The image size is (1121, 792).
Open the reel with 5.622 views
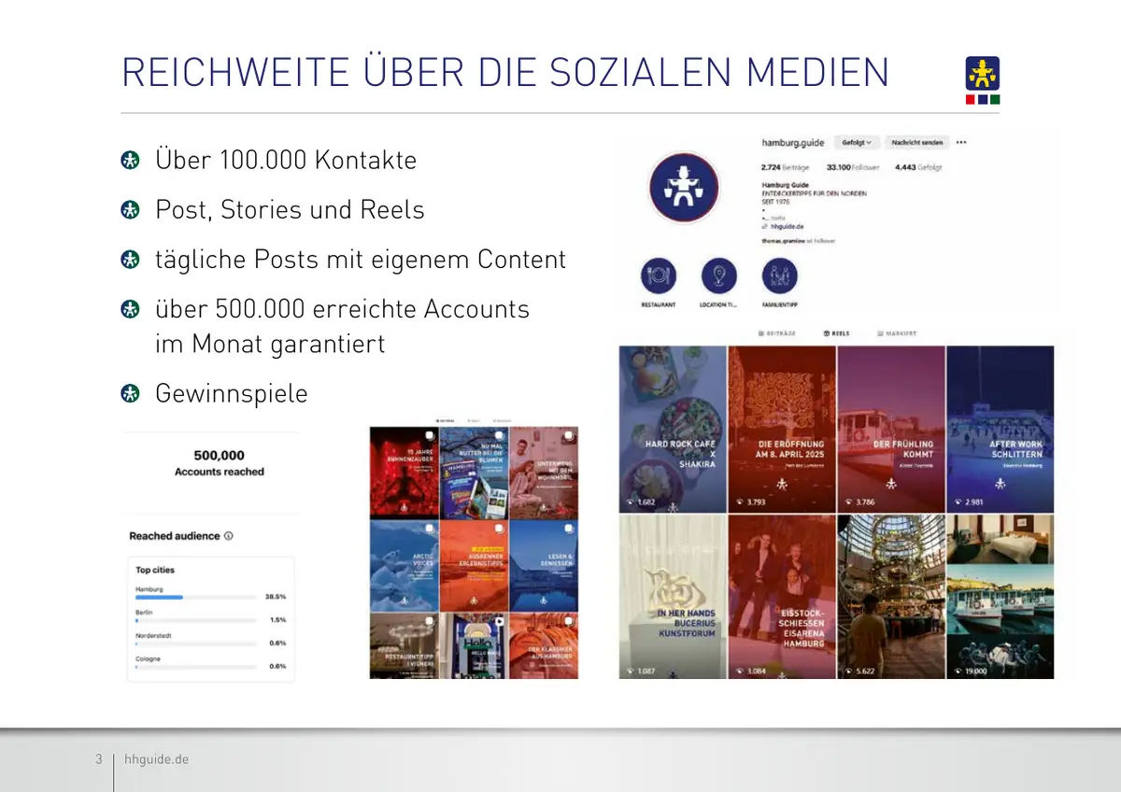click(x=891, y=596)
